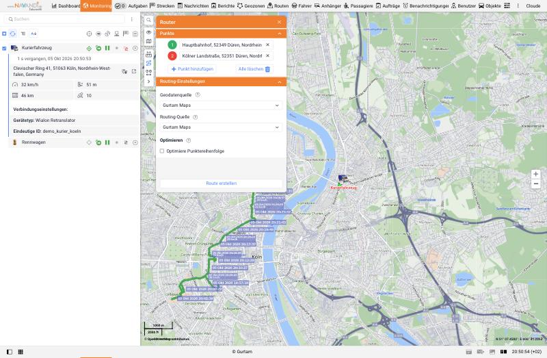Toggle the Kurierfahrzeug trace icon

click(126, 48)
